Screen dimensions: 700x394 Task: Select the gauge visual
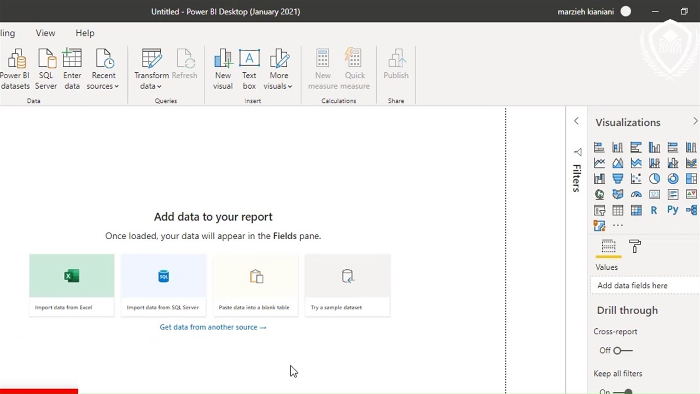[636, 194]
